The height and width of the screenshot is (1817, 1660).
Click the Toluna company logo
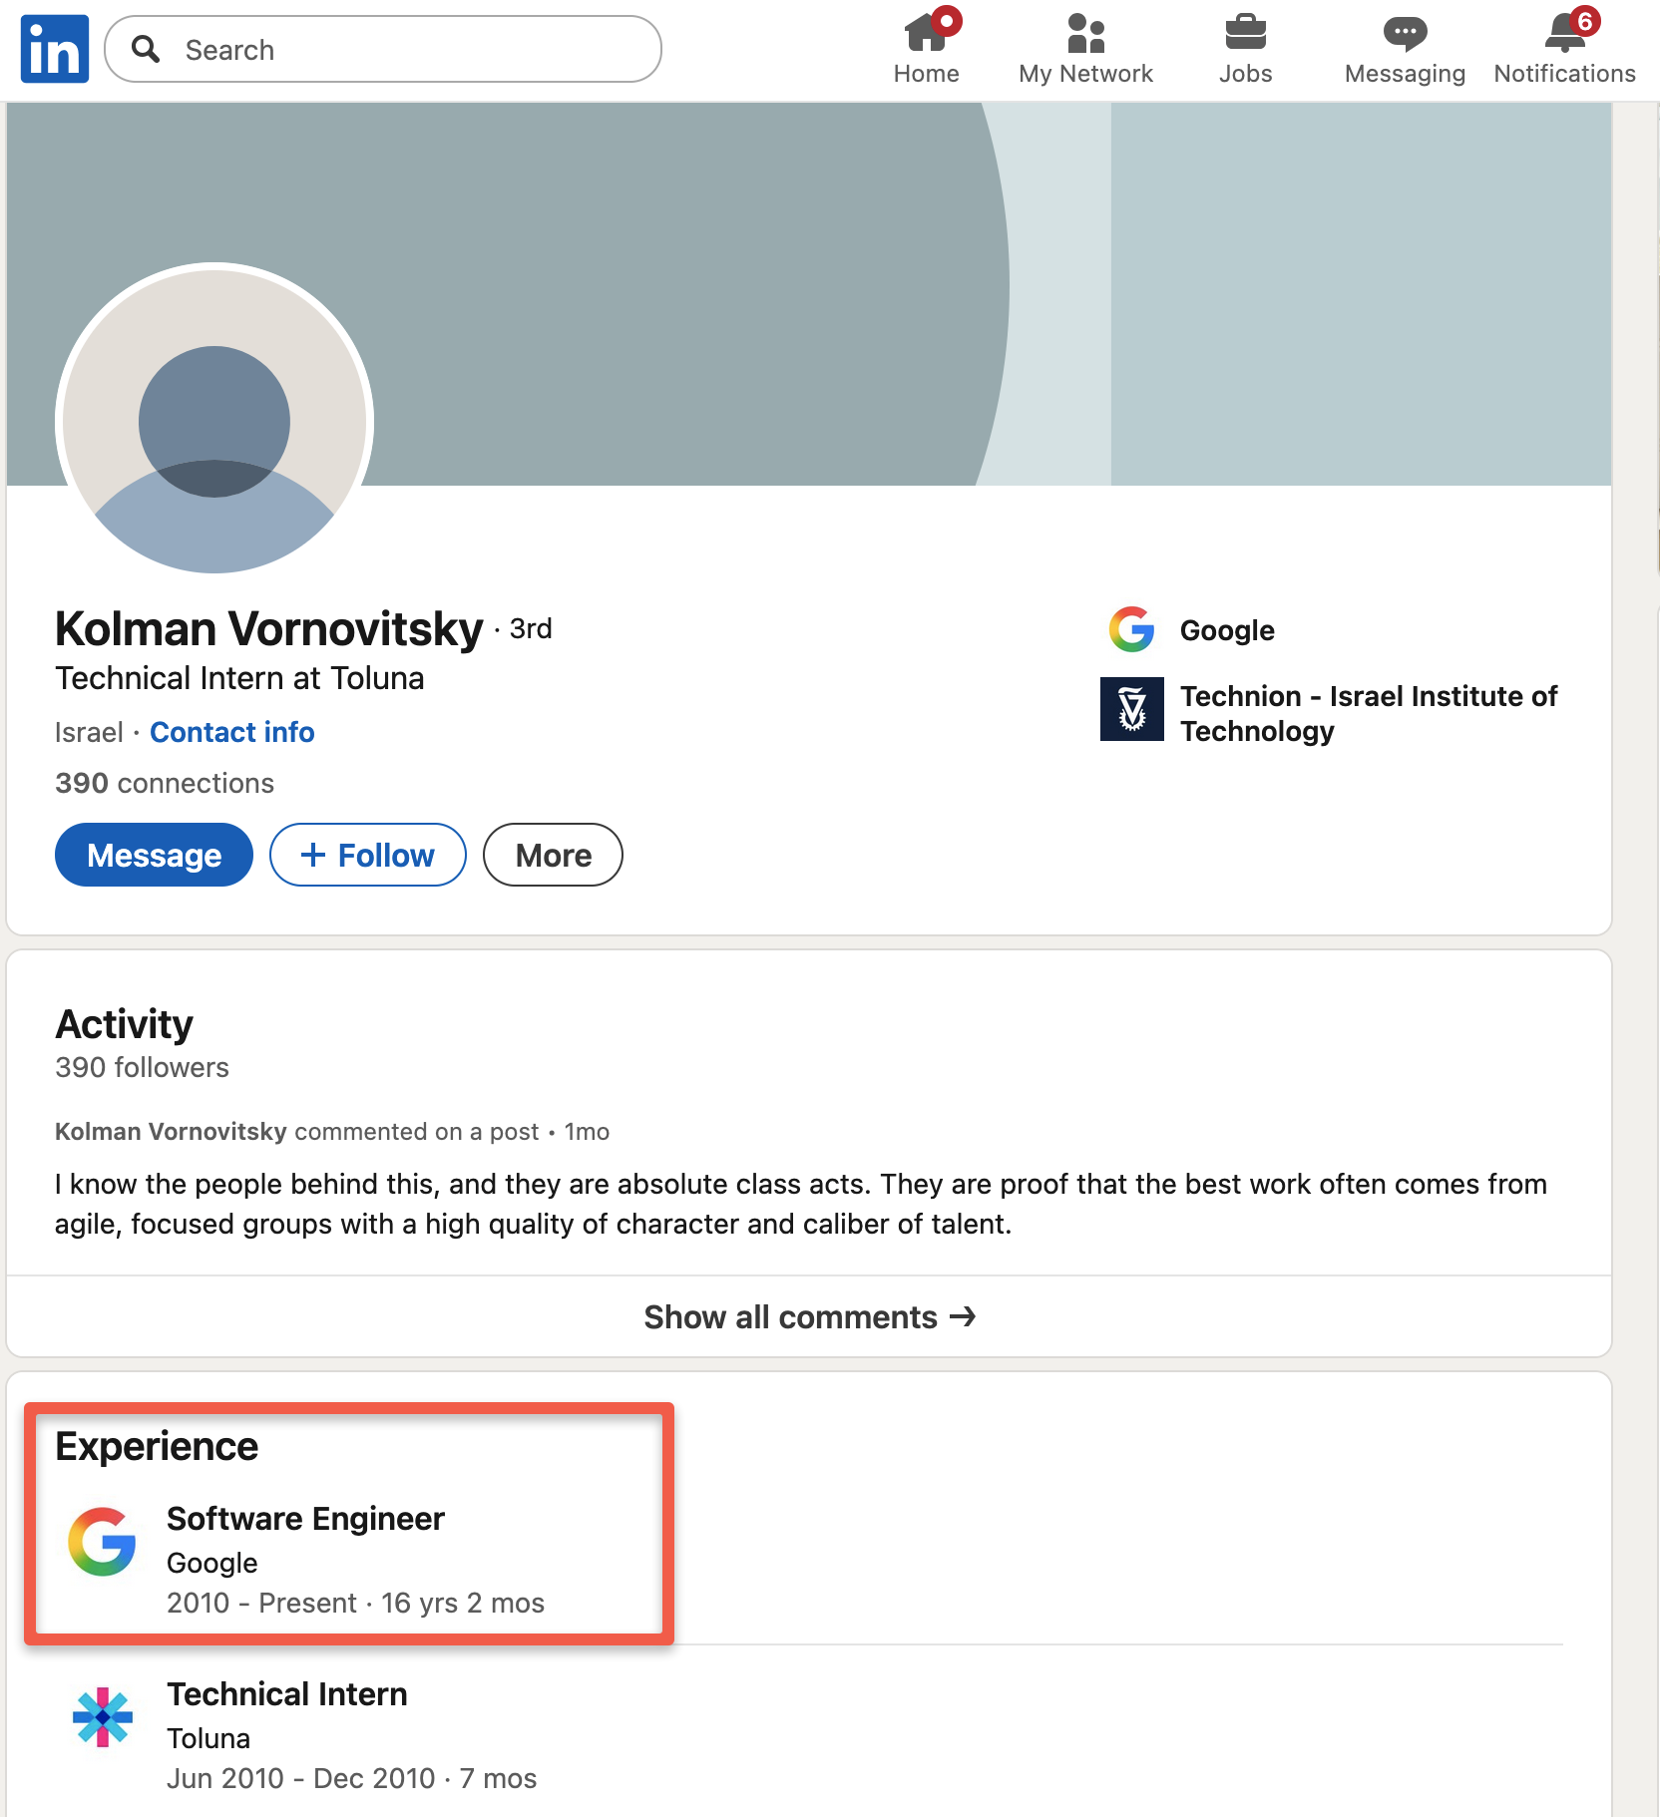tap(102, 1717)
